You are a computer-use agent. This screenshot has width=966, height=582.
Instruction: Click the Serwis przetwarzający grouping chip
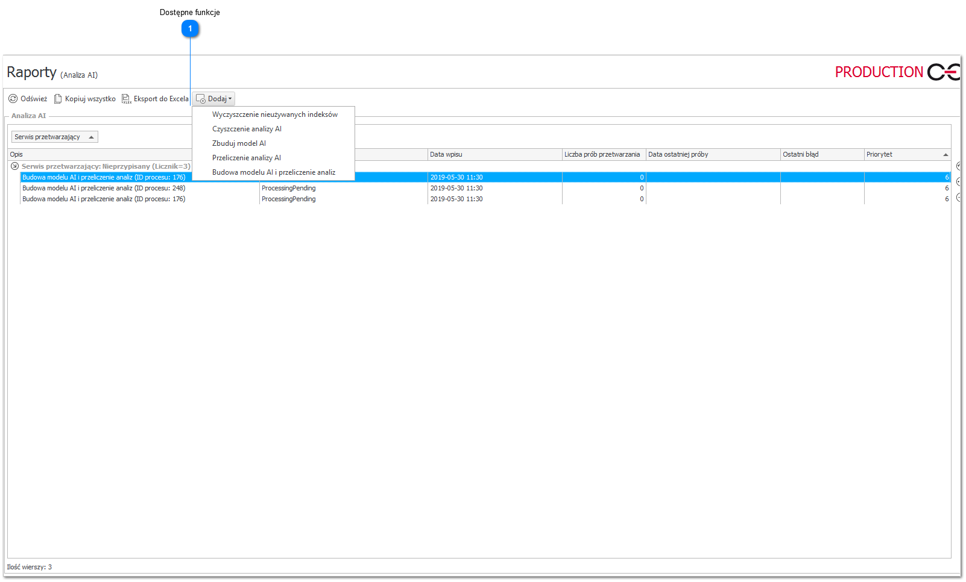pos(54,137)
